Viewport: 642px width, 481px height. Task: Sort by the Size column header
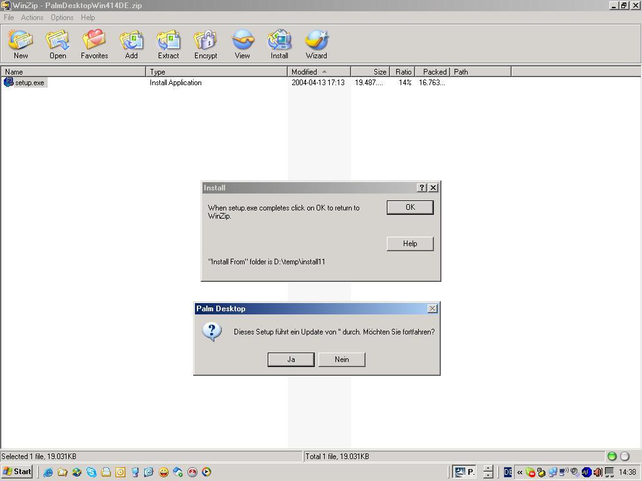tap(370, 71)
